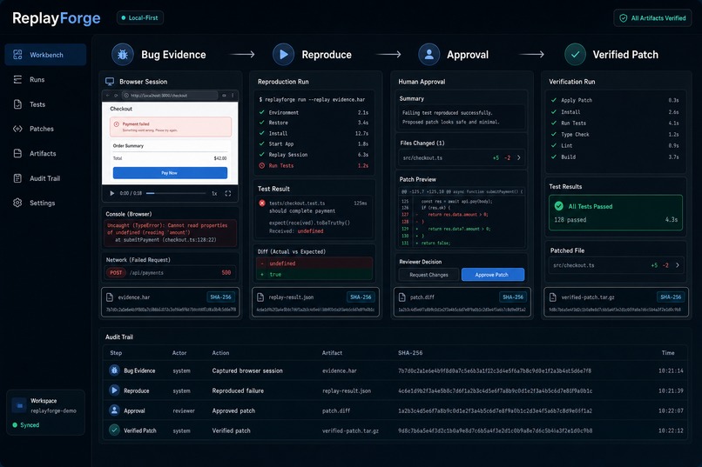Click the Browser Session monitor icon
The height and width of the screenshot is (467, 702).
pyautogui.click(x=110, y=82)
